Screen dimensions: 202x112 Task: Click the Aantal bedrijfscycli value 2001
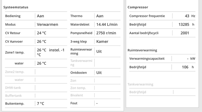(x=185, y=33)
